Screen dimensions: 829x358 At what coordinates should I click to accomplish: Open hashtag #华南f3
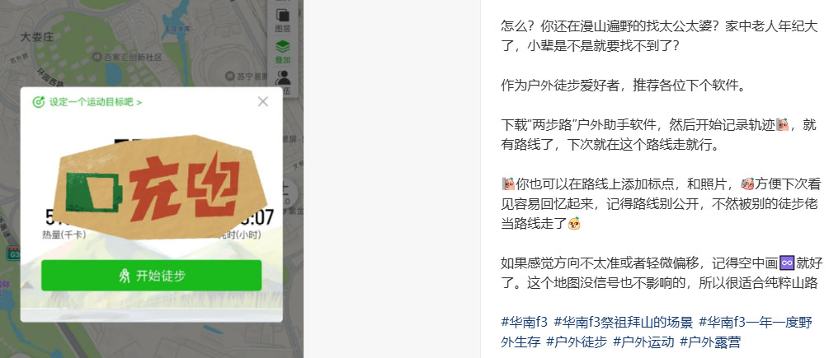tap(524, 322)
